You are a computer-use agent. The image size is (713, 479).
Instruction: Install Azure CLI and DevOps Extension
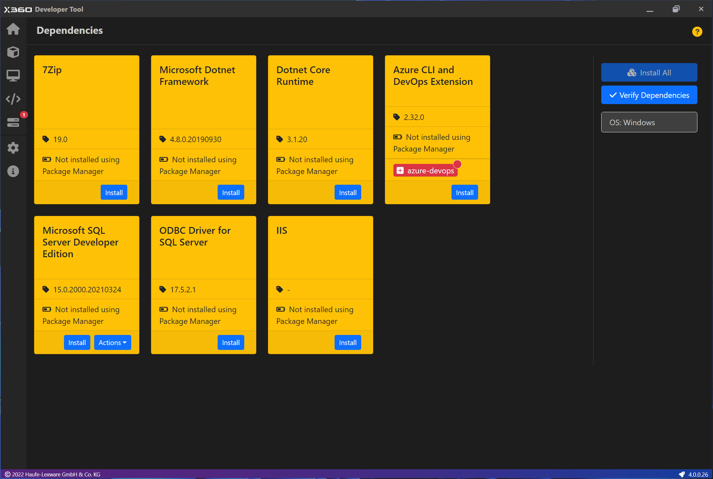(465, 193)
